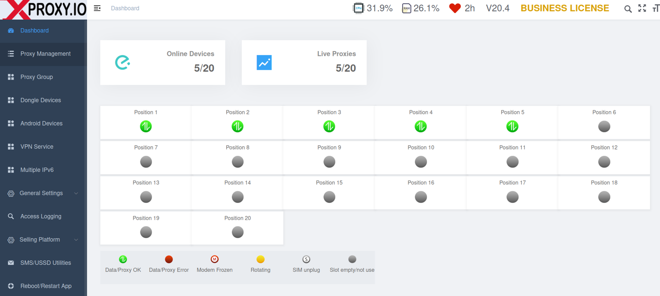Click Position 11 gray slot icon
The height and width of the screenshot is (296, 660).
point(512,162)
